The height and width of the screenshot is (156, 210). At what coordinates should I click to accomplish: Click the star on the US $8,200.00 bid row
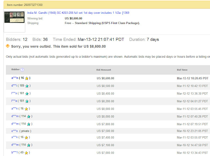(28, 101)
